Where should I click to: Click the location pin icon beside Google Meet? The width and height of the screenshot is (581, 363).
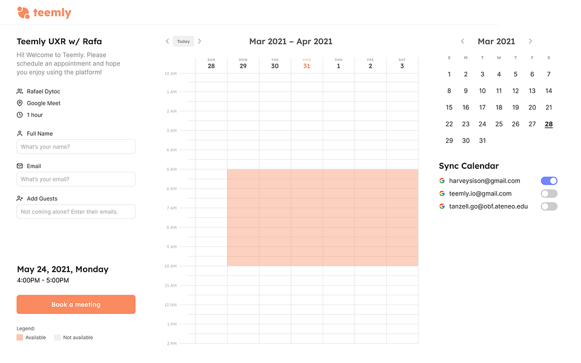tap(19, 103)
